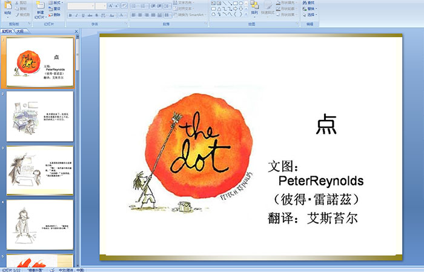Open the slide Layout (版式) dropdown
Screen dimensions: 424x272
pyautogui.click(x=56, y=2)
